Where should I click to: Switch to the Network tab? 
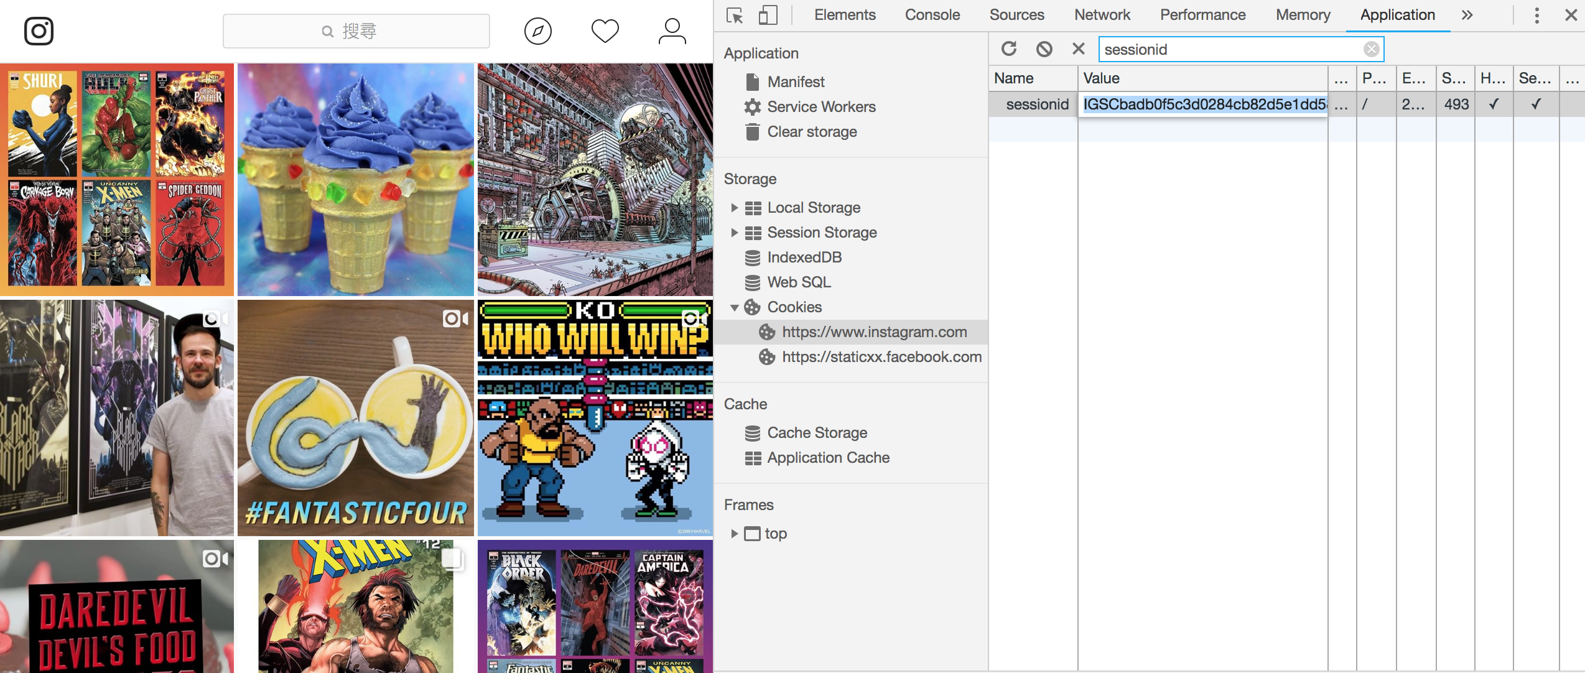coord(1102,15)
